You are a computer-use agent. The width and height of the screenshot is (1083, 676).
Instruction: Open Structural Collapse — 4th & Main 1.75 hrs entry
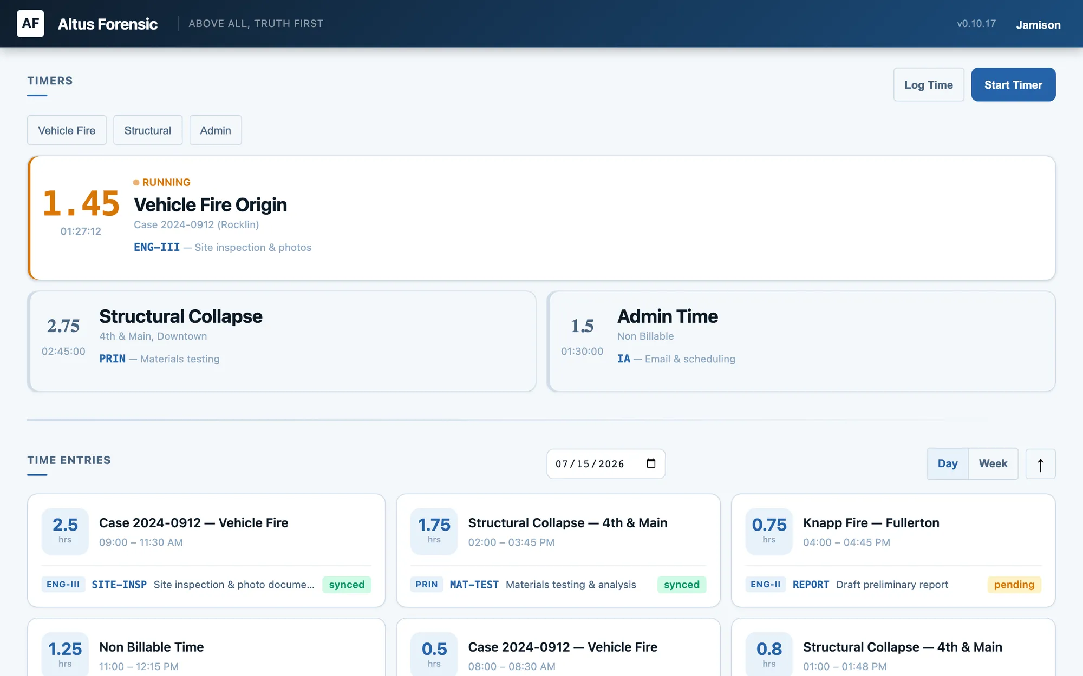click(x=558, y=550)
